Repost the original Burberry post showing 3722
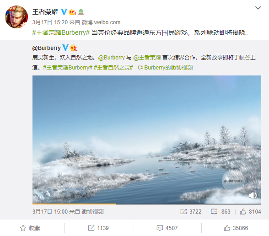This screenshot has height=236, width=269. [191, 211]
